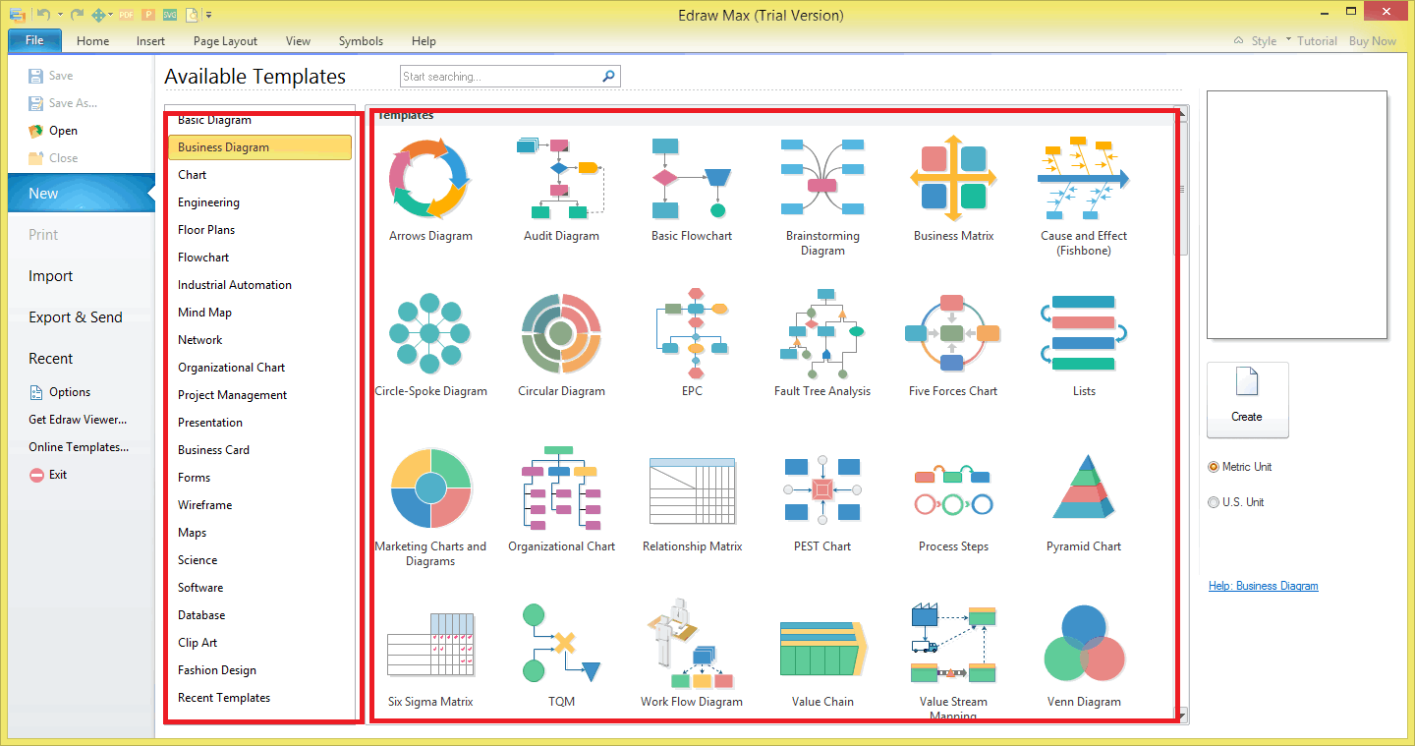Focus the template search field
This screenshot has height=746, width=1415.
coord(500,77)
